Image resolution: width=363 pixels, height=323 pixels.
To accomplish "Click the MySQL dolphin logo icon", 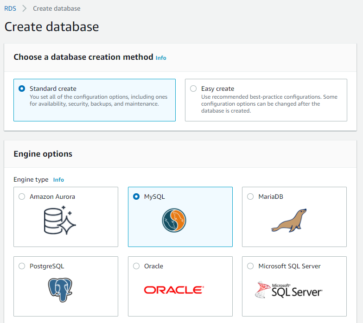I will (174, 220).
